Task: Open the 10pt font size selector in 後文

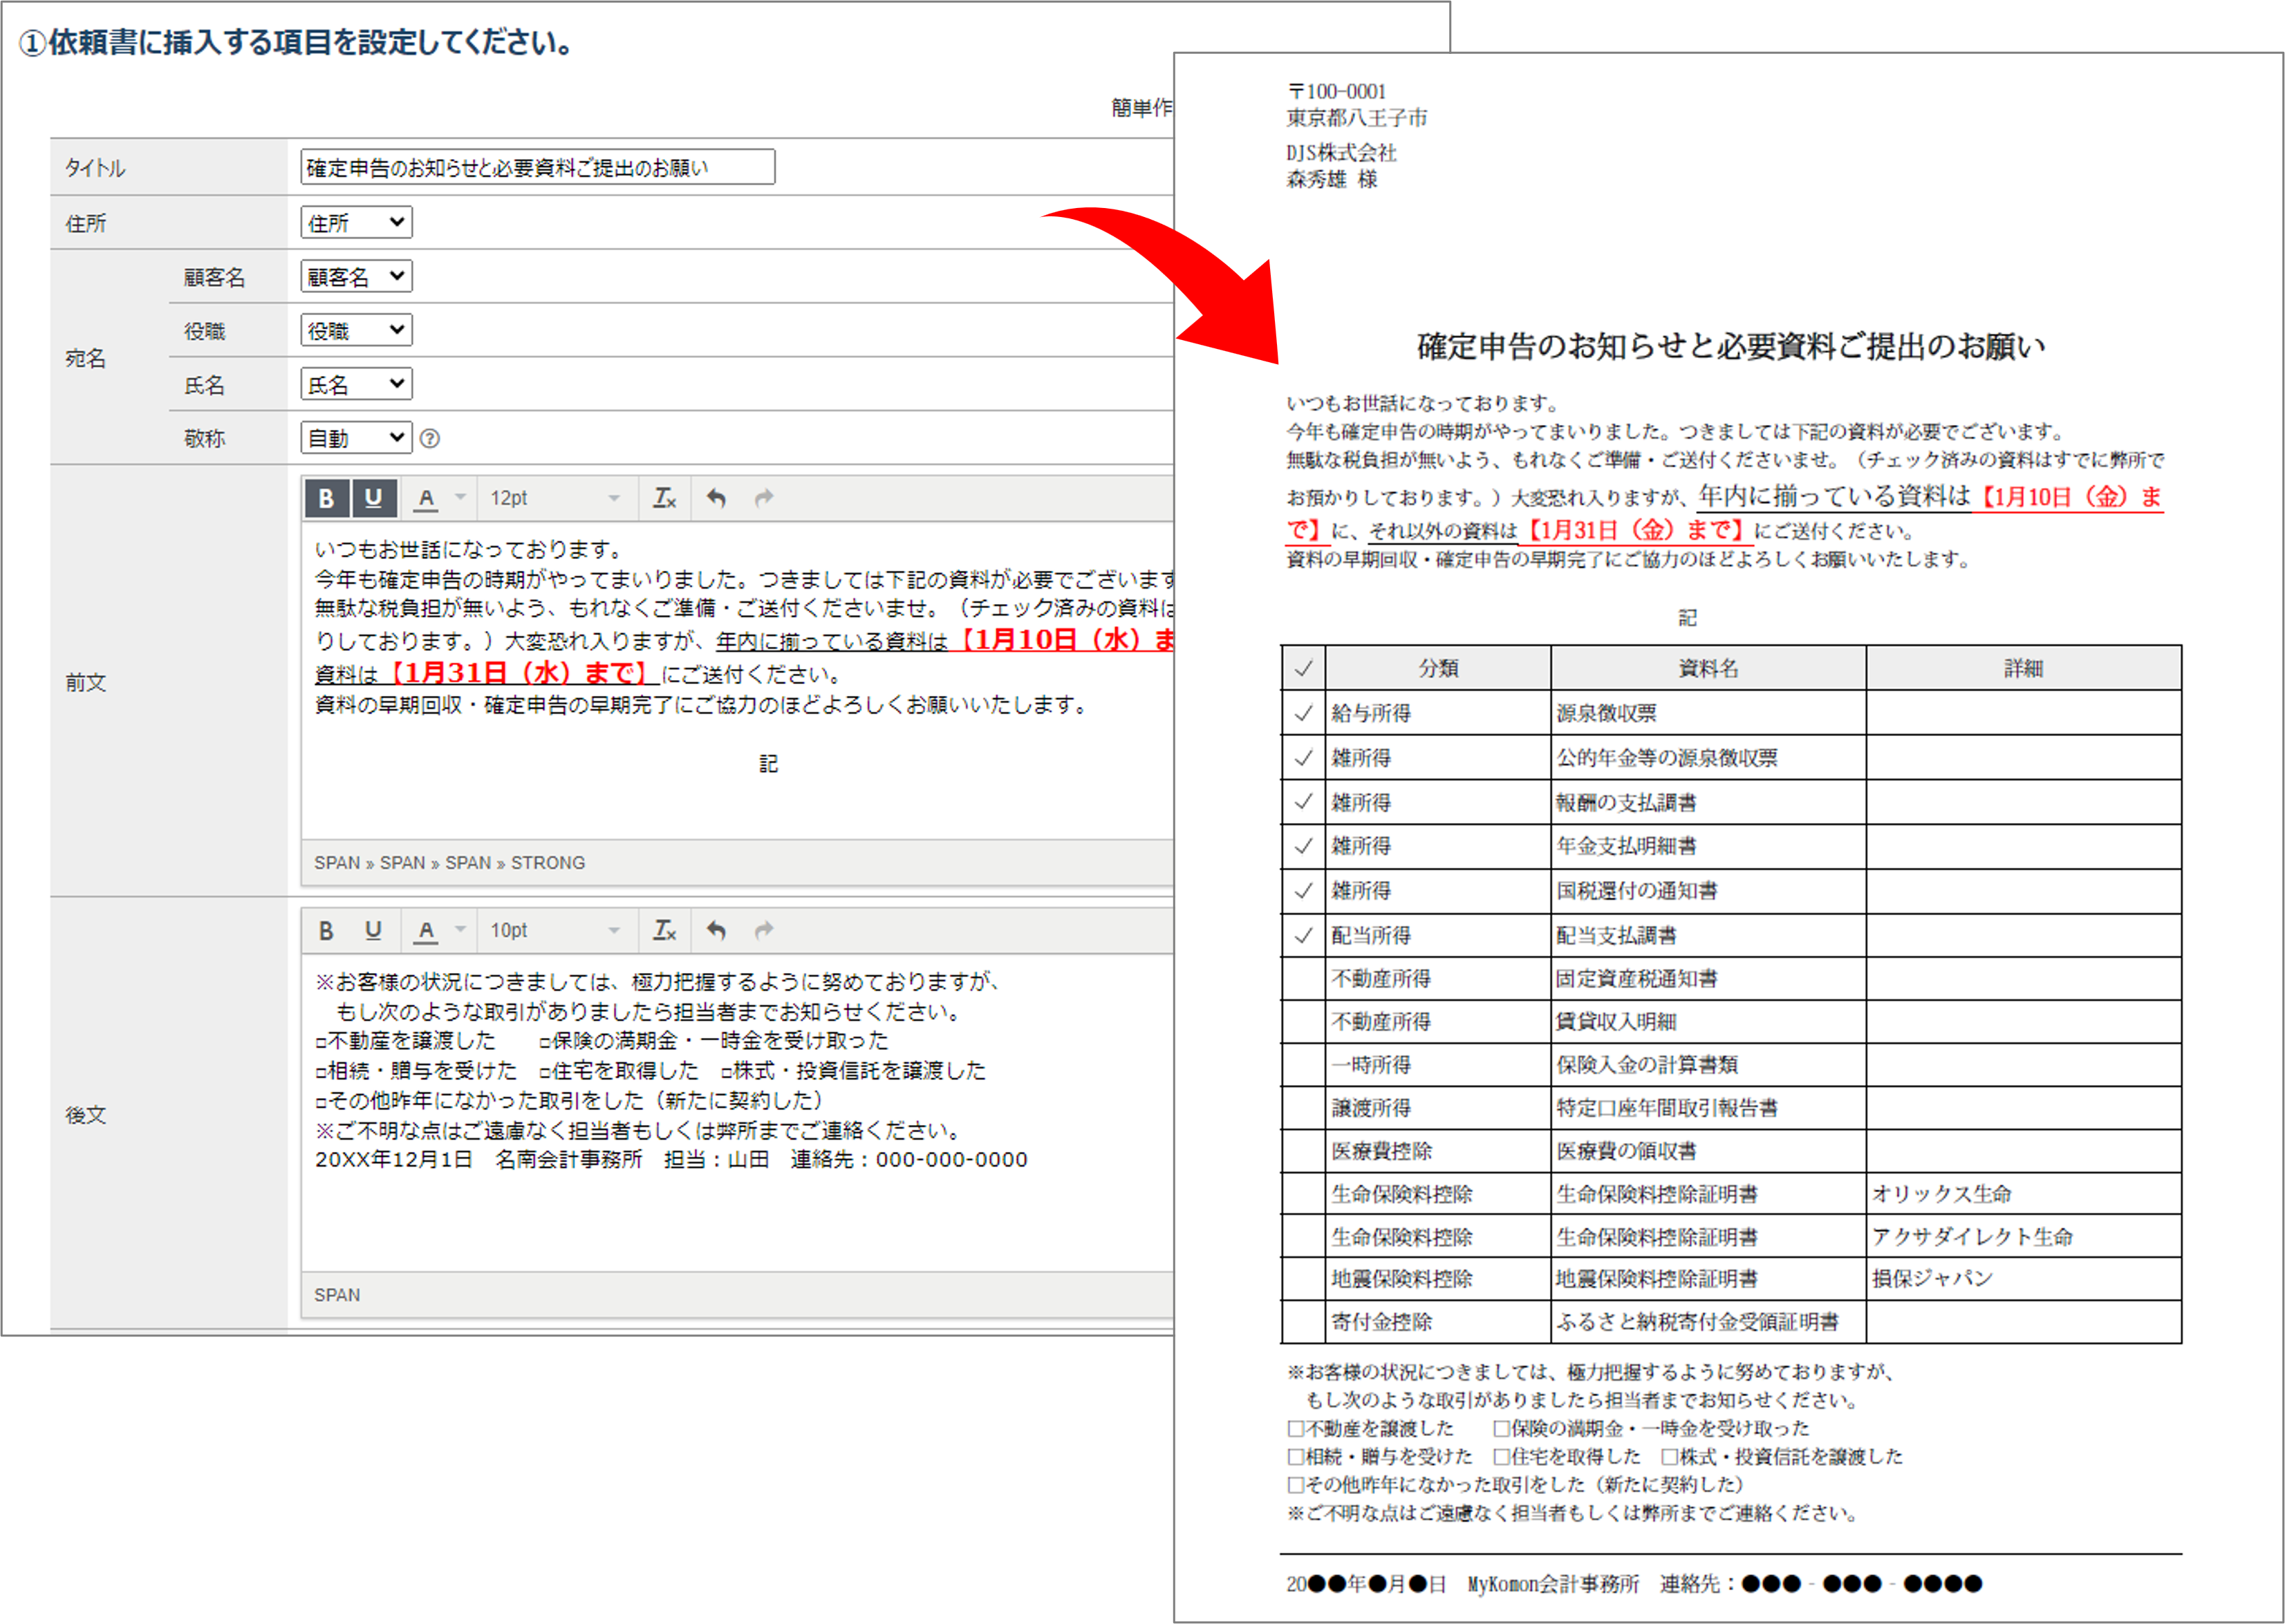Action: click(555, 930)
